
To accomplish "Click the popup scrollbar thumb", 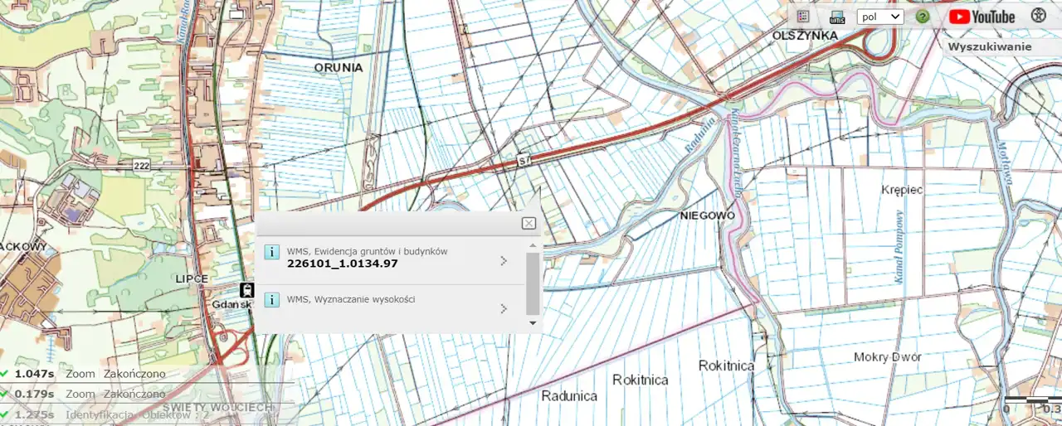I will 533,282.
